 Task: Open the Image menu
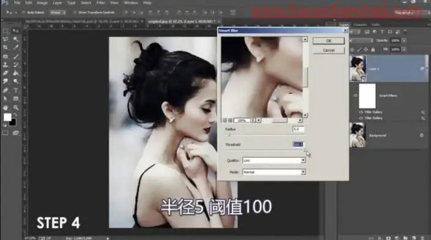click(42, 2)
